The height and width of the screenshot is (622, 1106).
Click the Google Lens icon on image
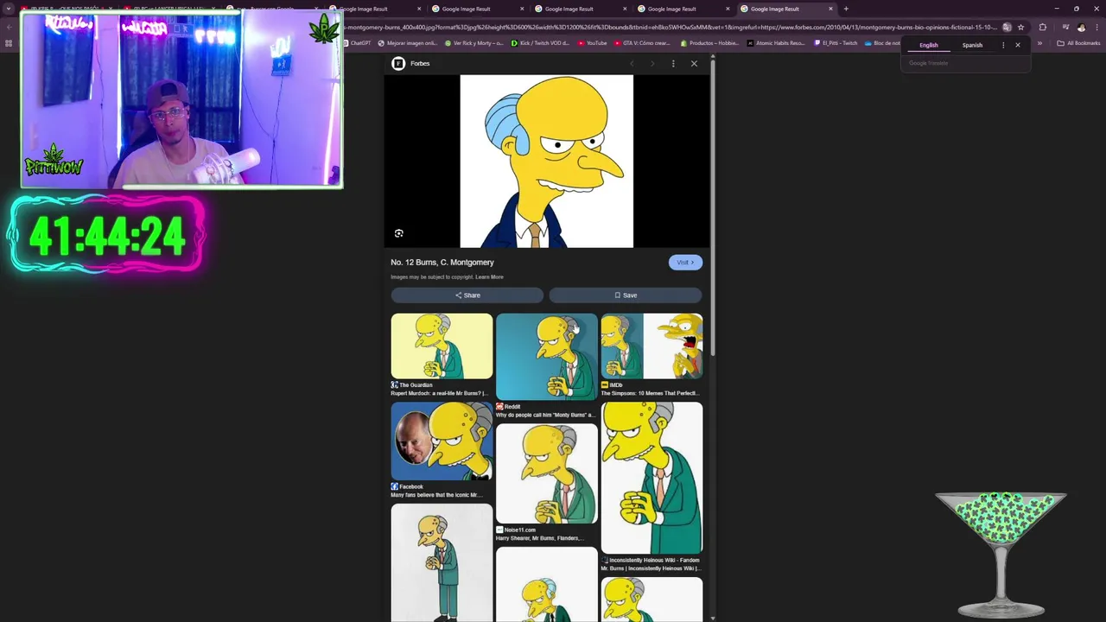(399, 233)
